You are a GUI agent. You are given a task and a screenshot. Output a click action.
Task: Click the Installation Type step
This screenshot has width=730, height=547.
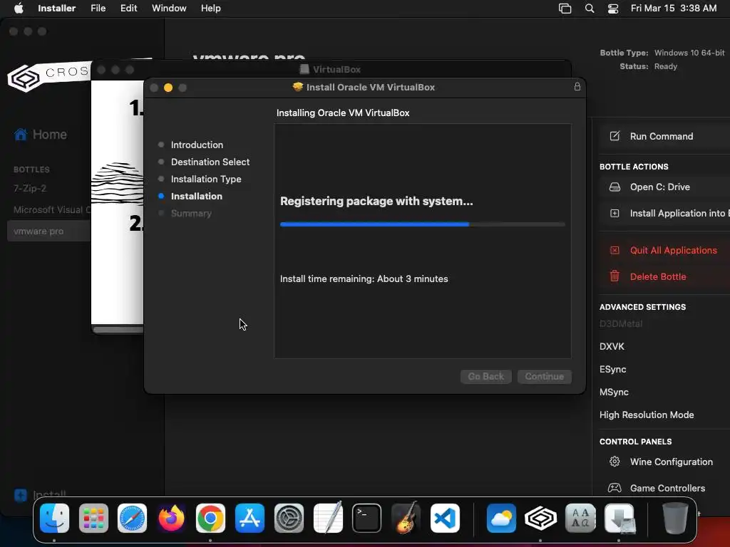tap(206, 179)
